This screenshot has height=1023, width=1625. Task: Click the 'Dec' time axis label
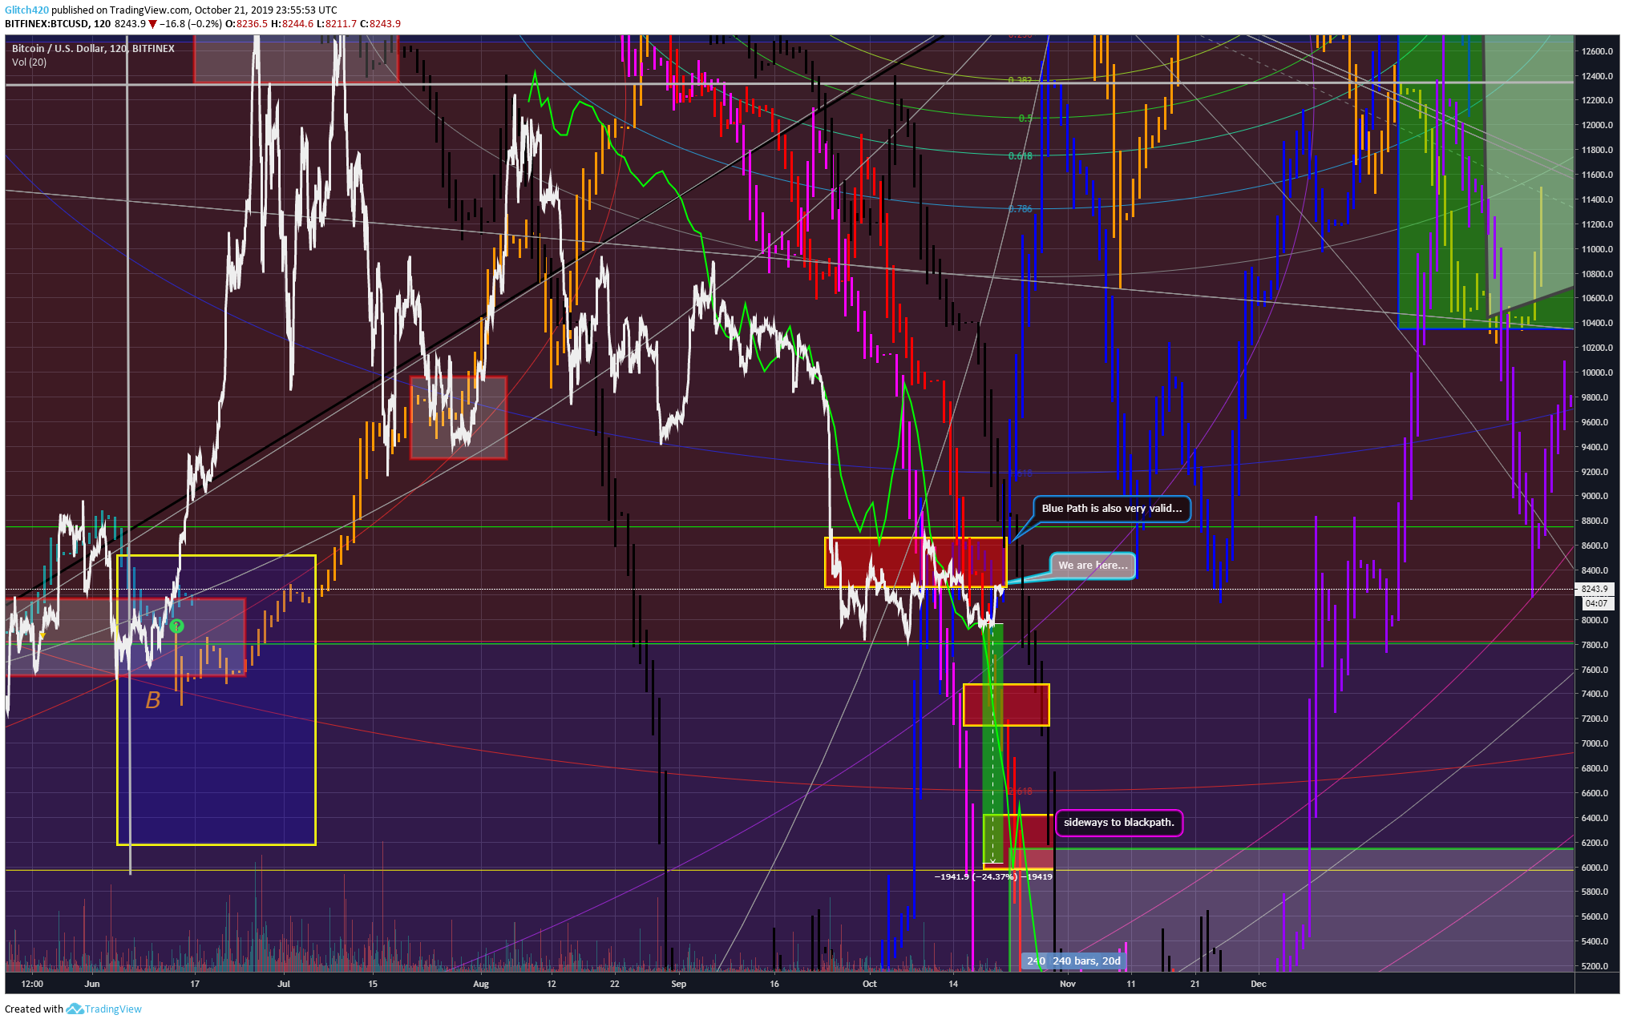[x=1259, y=984]
